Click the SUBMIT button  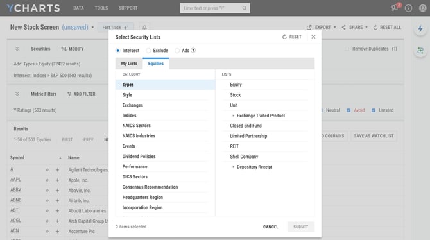(x=301, y=227)
